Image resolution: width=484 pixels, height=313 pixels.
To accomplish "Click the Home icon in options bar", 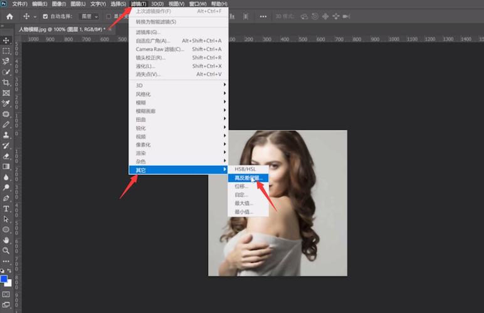I will click(x=9, y=16).
